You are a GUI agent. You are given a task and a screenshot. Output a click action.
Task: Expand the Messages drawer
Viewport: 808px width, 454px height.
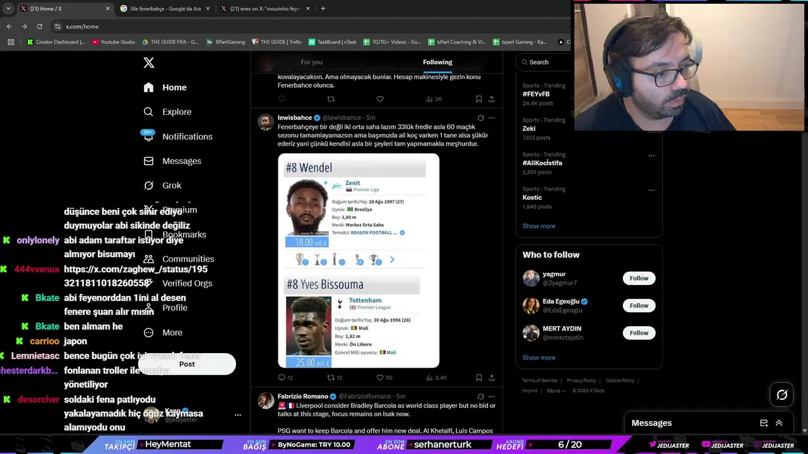[779, 423]
